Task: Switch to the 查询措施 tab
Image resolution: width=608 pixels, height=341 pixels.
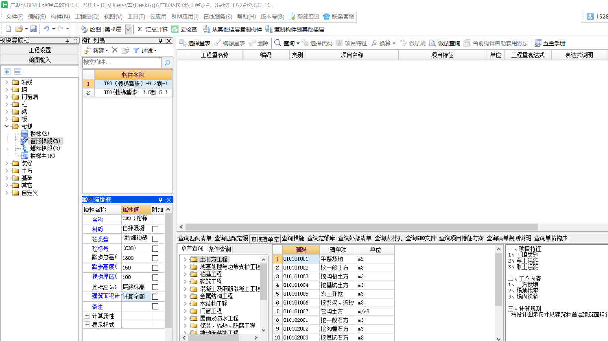Action: coord(293,238)
